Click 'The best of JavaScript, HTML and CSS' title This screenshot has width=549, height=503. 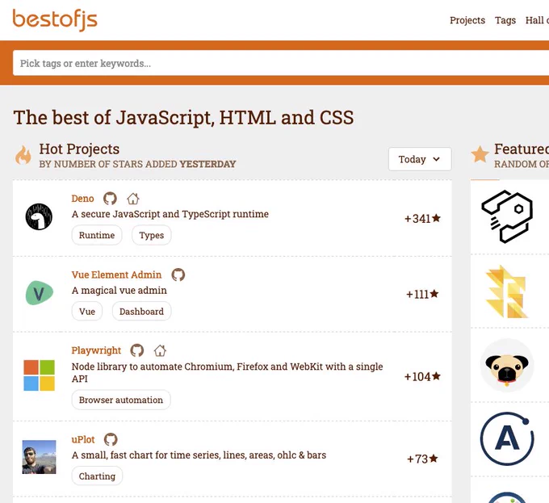[x=183, y=118]
